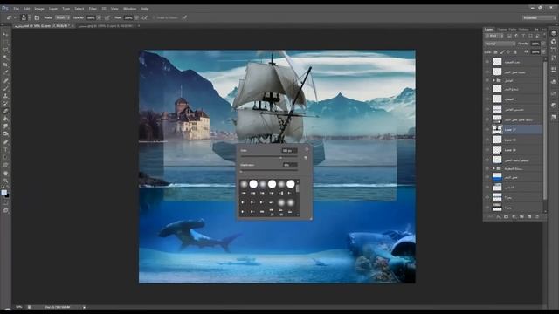This screenshot has width=559, height=314.
Task: Click the Change Screen Mode icon
Action: point(5,211)
